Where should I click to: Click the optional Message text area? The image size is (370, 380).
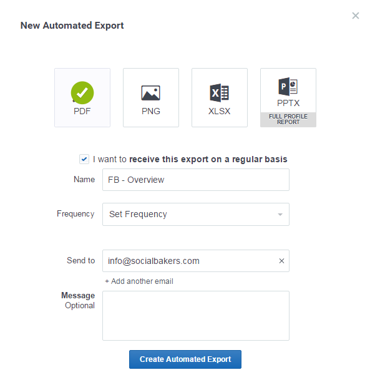(x=196, y=316)
